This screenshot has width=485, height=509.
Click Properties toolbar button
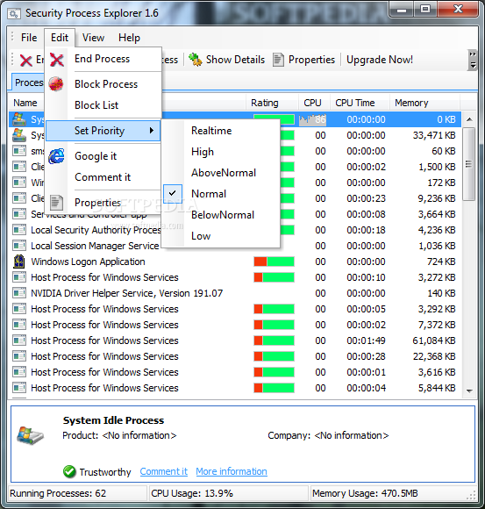[303, 60]
